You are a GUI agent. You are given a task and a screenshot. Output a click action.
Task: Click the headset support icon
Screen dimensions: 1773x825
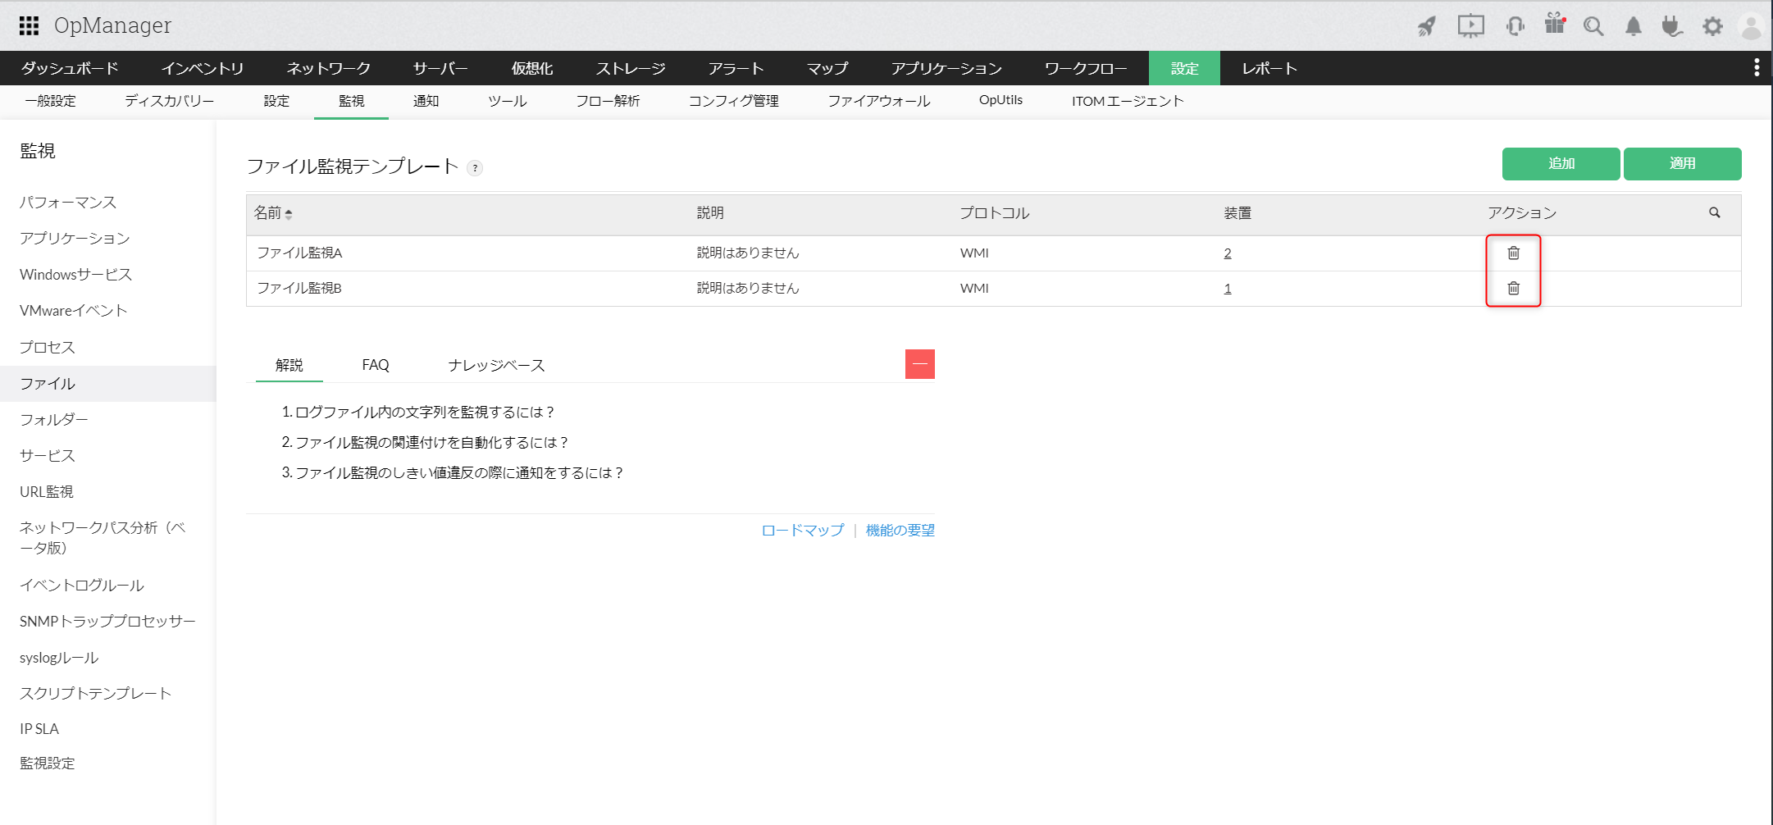pos(1514,25)
